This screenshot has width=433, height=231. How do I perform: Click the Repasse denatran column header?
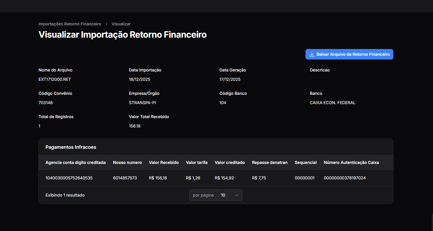click(x=270, y=162)
